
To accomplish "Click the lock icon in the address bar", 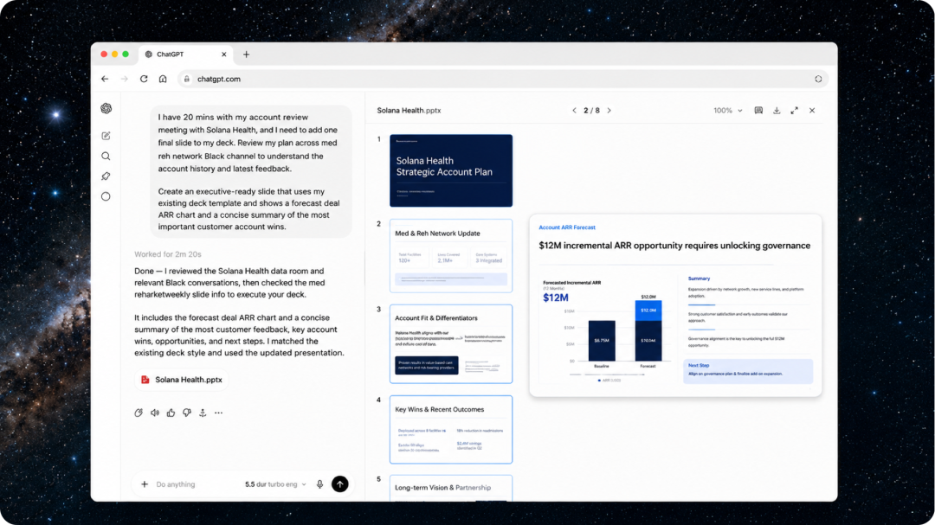I will click(x=187, y=79).
